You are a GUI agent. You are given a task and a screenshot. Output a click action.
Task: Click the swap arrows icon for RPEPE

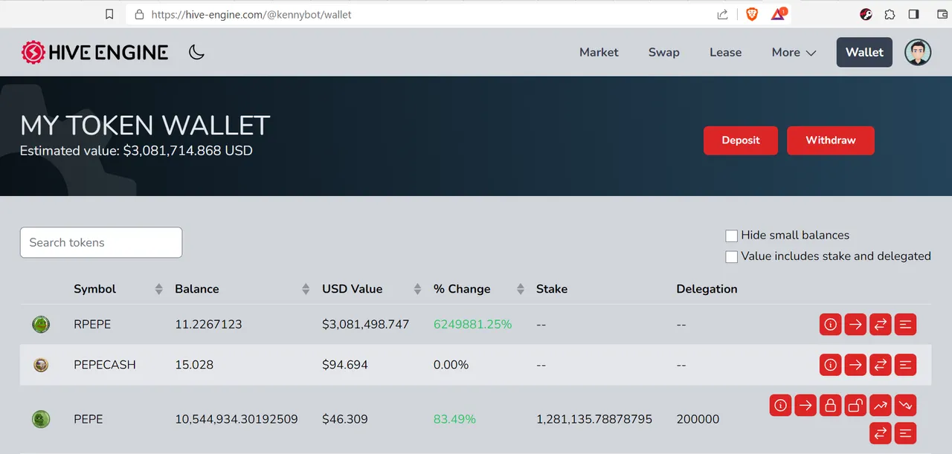pos(880,324)
